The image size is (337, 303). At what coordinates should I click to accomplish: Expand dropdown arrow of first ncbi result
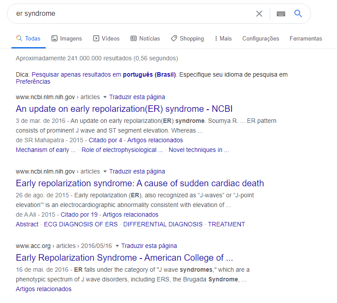pyautogui.click(x=105, y=97)
